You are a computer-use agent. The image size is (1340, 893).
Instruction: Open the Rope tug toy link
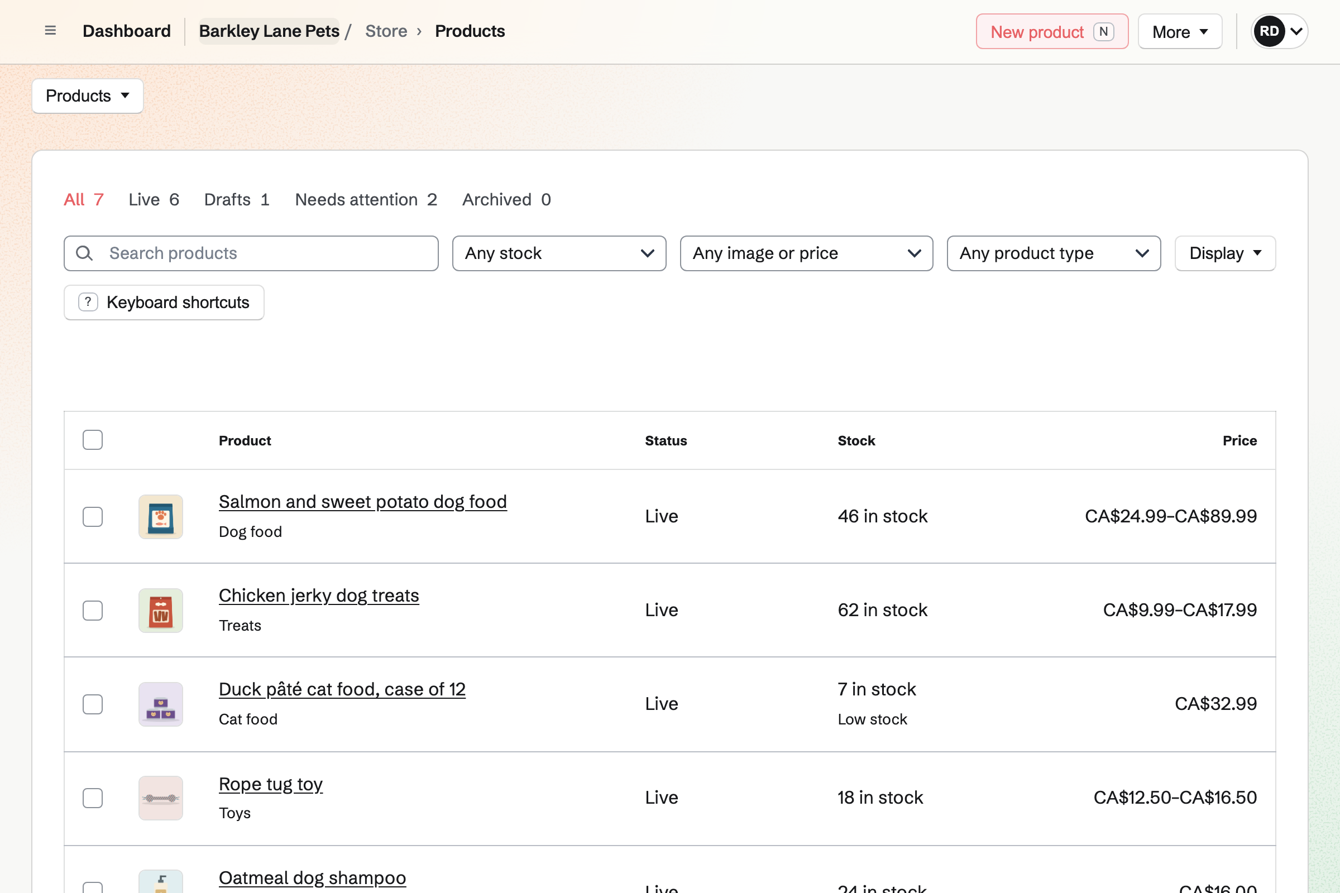tap(271, 784)
